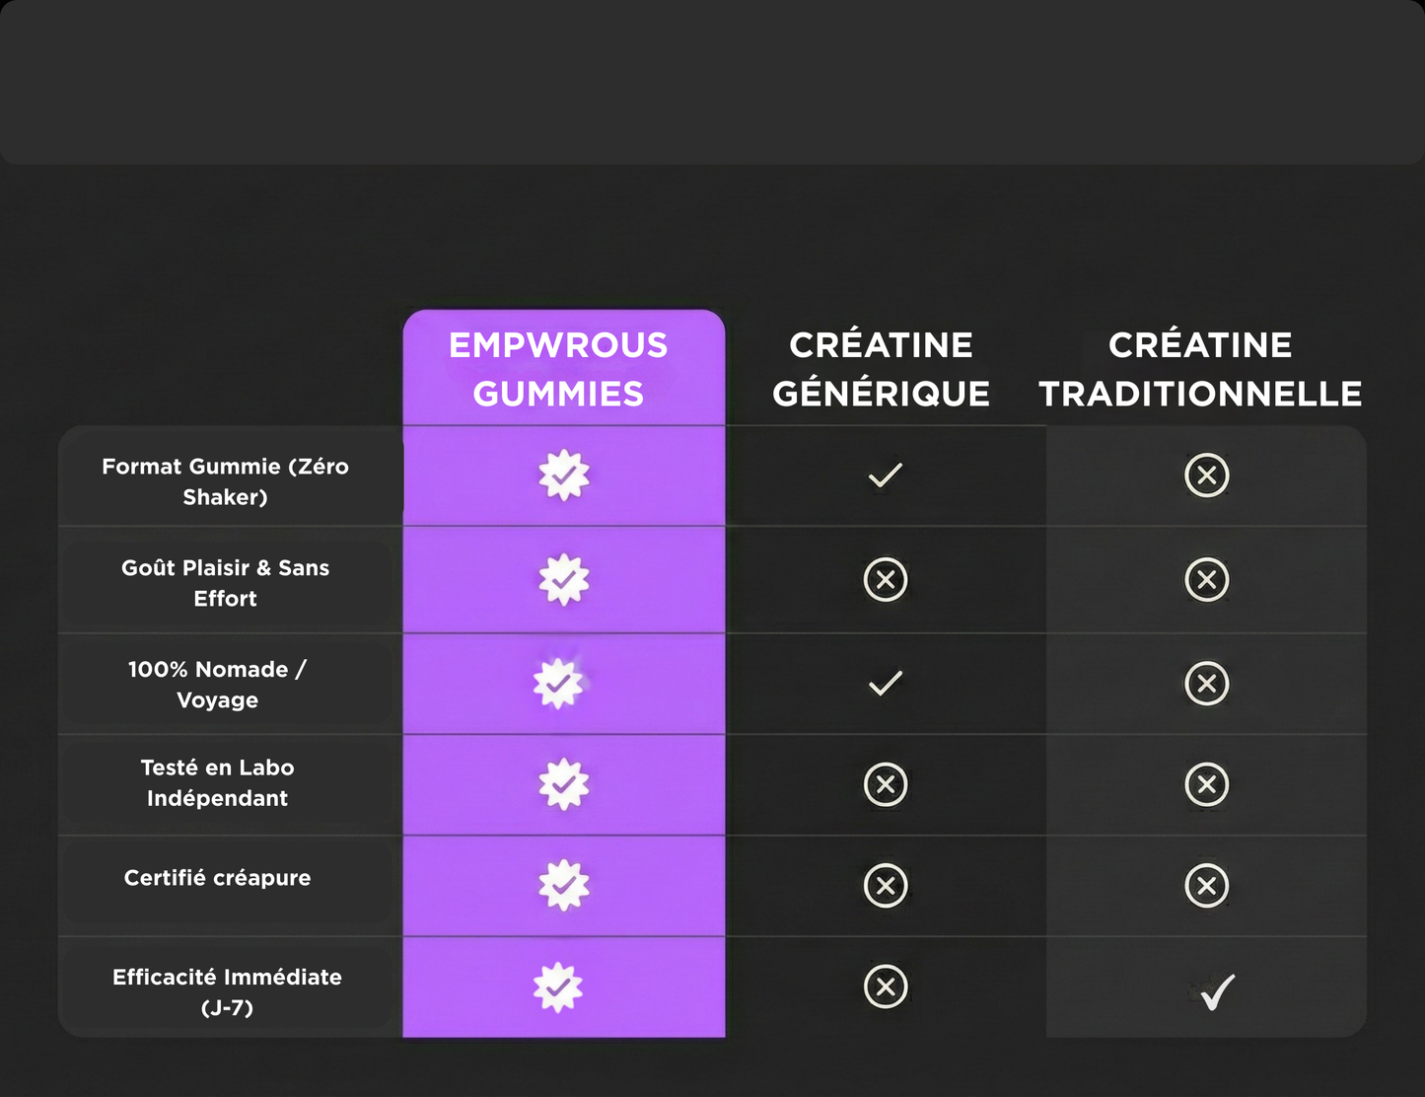Click the Empwrous badge for Testé en Labo

click(x=563, y=784)
